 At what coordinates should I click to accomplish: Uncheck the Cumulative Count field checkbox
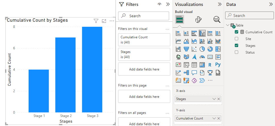coord(236,32)
